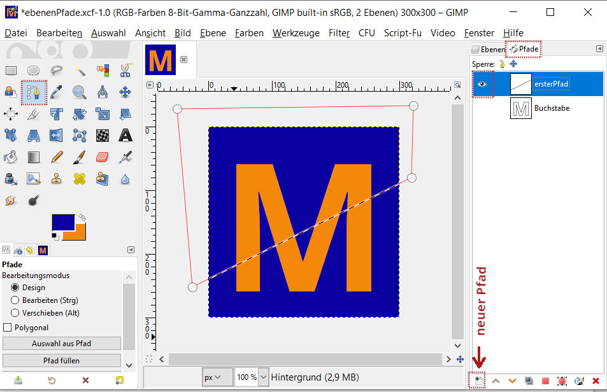
Task: Select the Design edit mode radio button
Action: pos(15,287)
